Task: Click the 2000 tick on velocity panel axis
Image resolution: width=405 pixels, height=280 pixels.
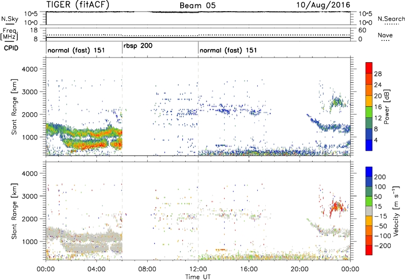Action: coord(29,219)
